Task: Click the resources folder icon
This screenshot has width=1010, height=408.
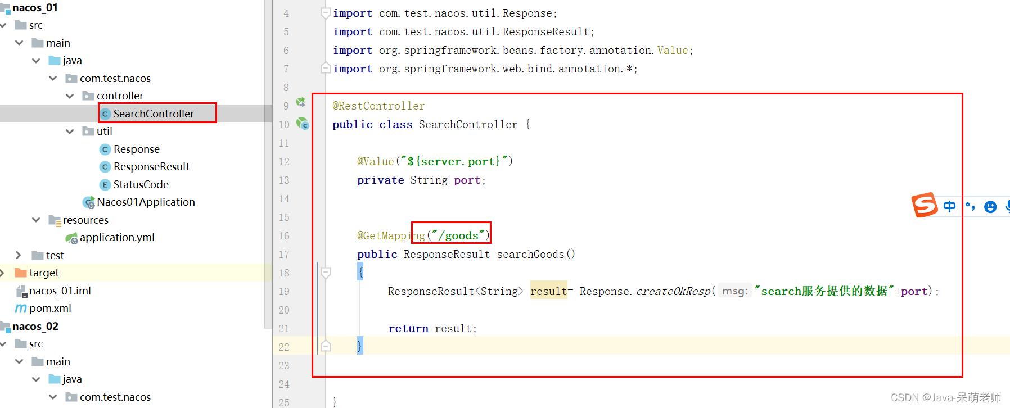Action: 55,220
